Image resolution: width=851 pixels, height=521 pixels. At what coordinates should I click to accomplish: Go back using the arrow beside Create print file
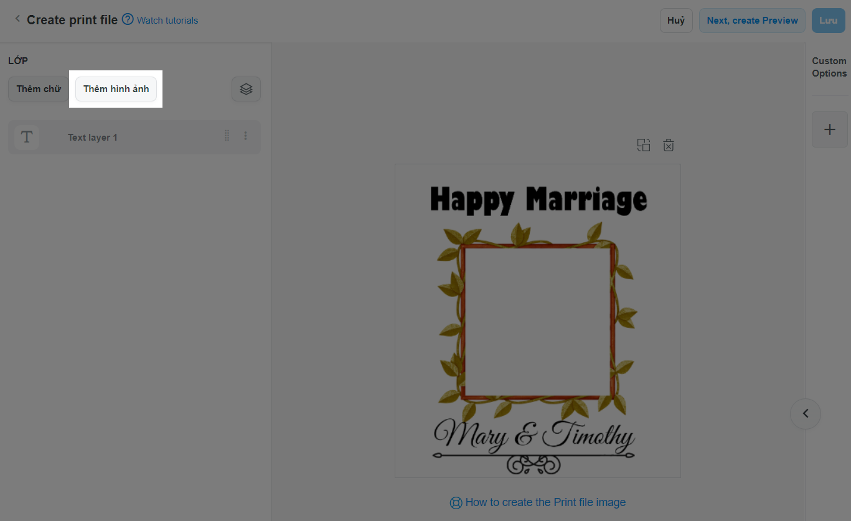(17, 19)
